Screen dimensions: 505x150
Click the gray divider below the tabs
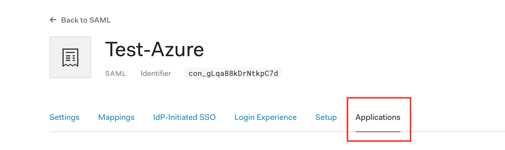point(277,132)
